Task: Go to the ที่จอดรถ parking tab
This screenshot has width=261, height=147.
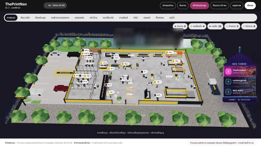Action: pyautogui.click(x=160, y=18)
